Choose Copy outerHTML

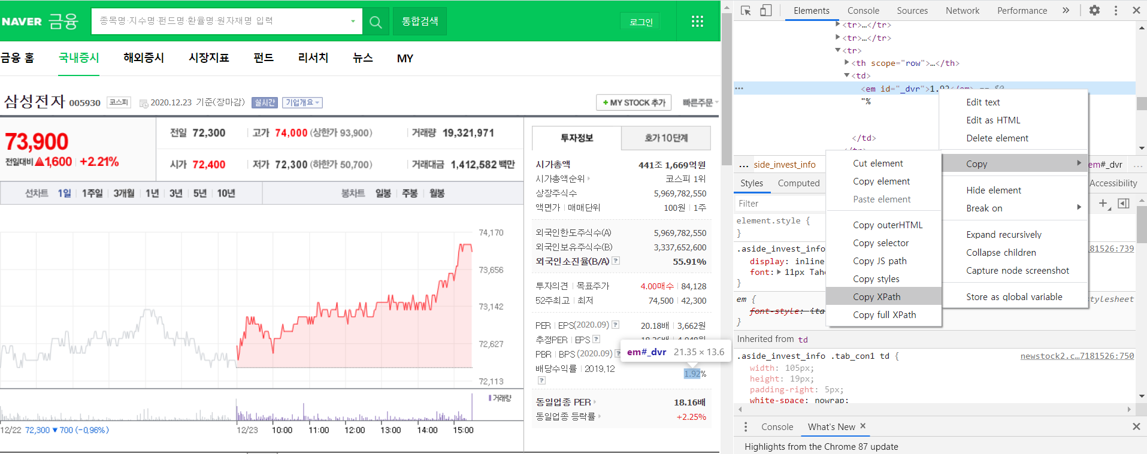(884, 225)
